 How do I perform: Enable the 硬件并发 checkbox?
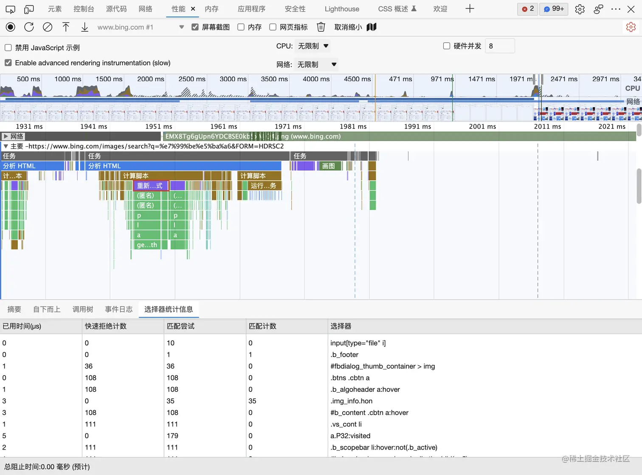tap(446, 46)
